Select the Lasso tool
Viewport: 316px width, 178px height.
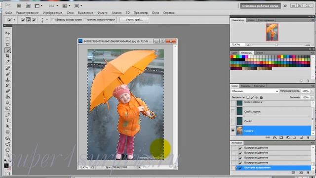click(7, 44)
